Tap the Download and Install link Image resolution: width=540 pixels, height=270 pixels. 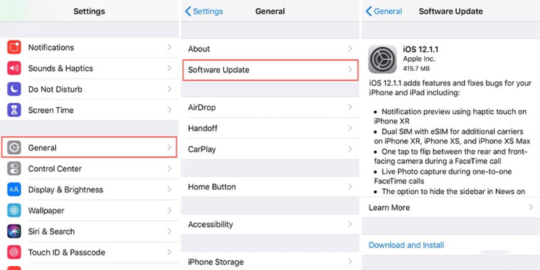[406, 245]
